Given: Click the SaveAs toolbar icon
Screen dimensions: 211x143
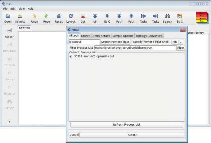Looking at the screenshot, I should pyautogui.click(x=20, y=16).
